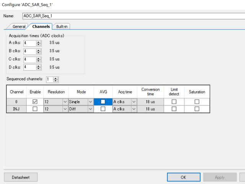Increment the C clks spinner up arrow
245x184 pixels.
[38, 58]
